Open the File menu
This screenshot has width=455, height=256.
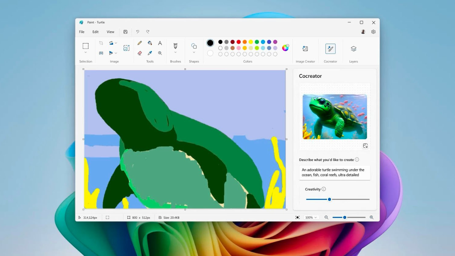82,32
